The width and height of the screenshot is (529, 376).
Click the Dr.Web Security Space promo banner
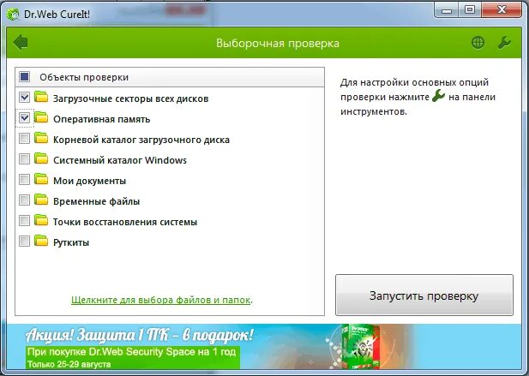point(264,346)
